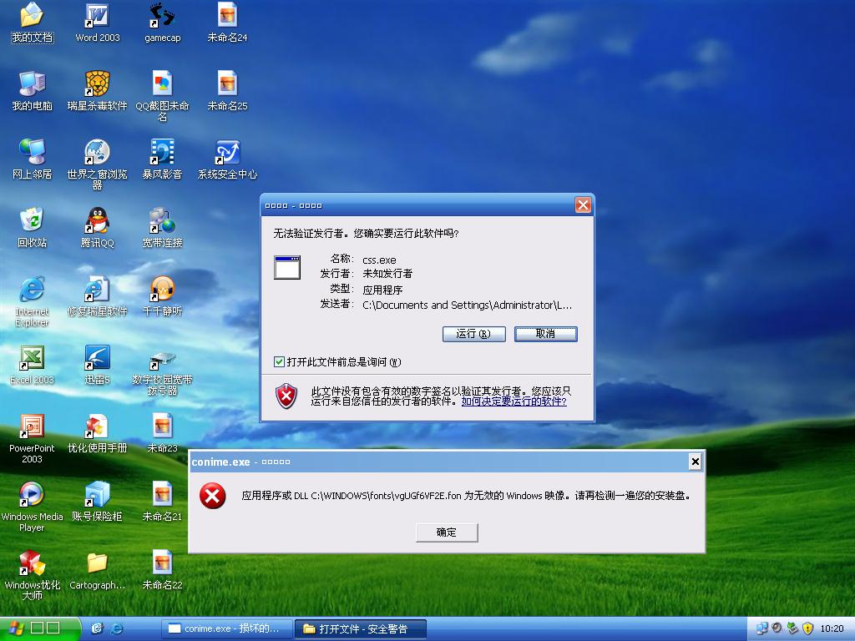Open 网上邻居 network icon
Image resolution: width=855 pixels, height=641 pixels.
click(x=32, y=159)
